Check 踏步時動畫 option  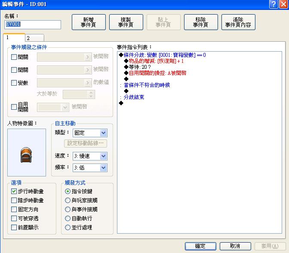tap(14, 201)
